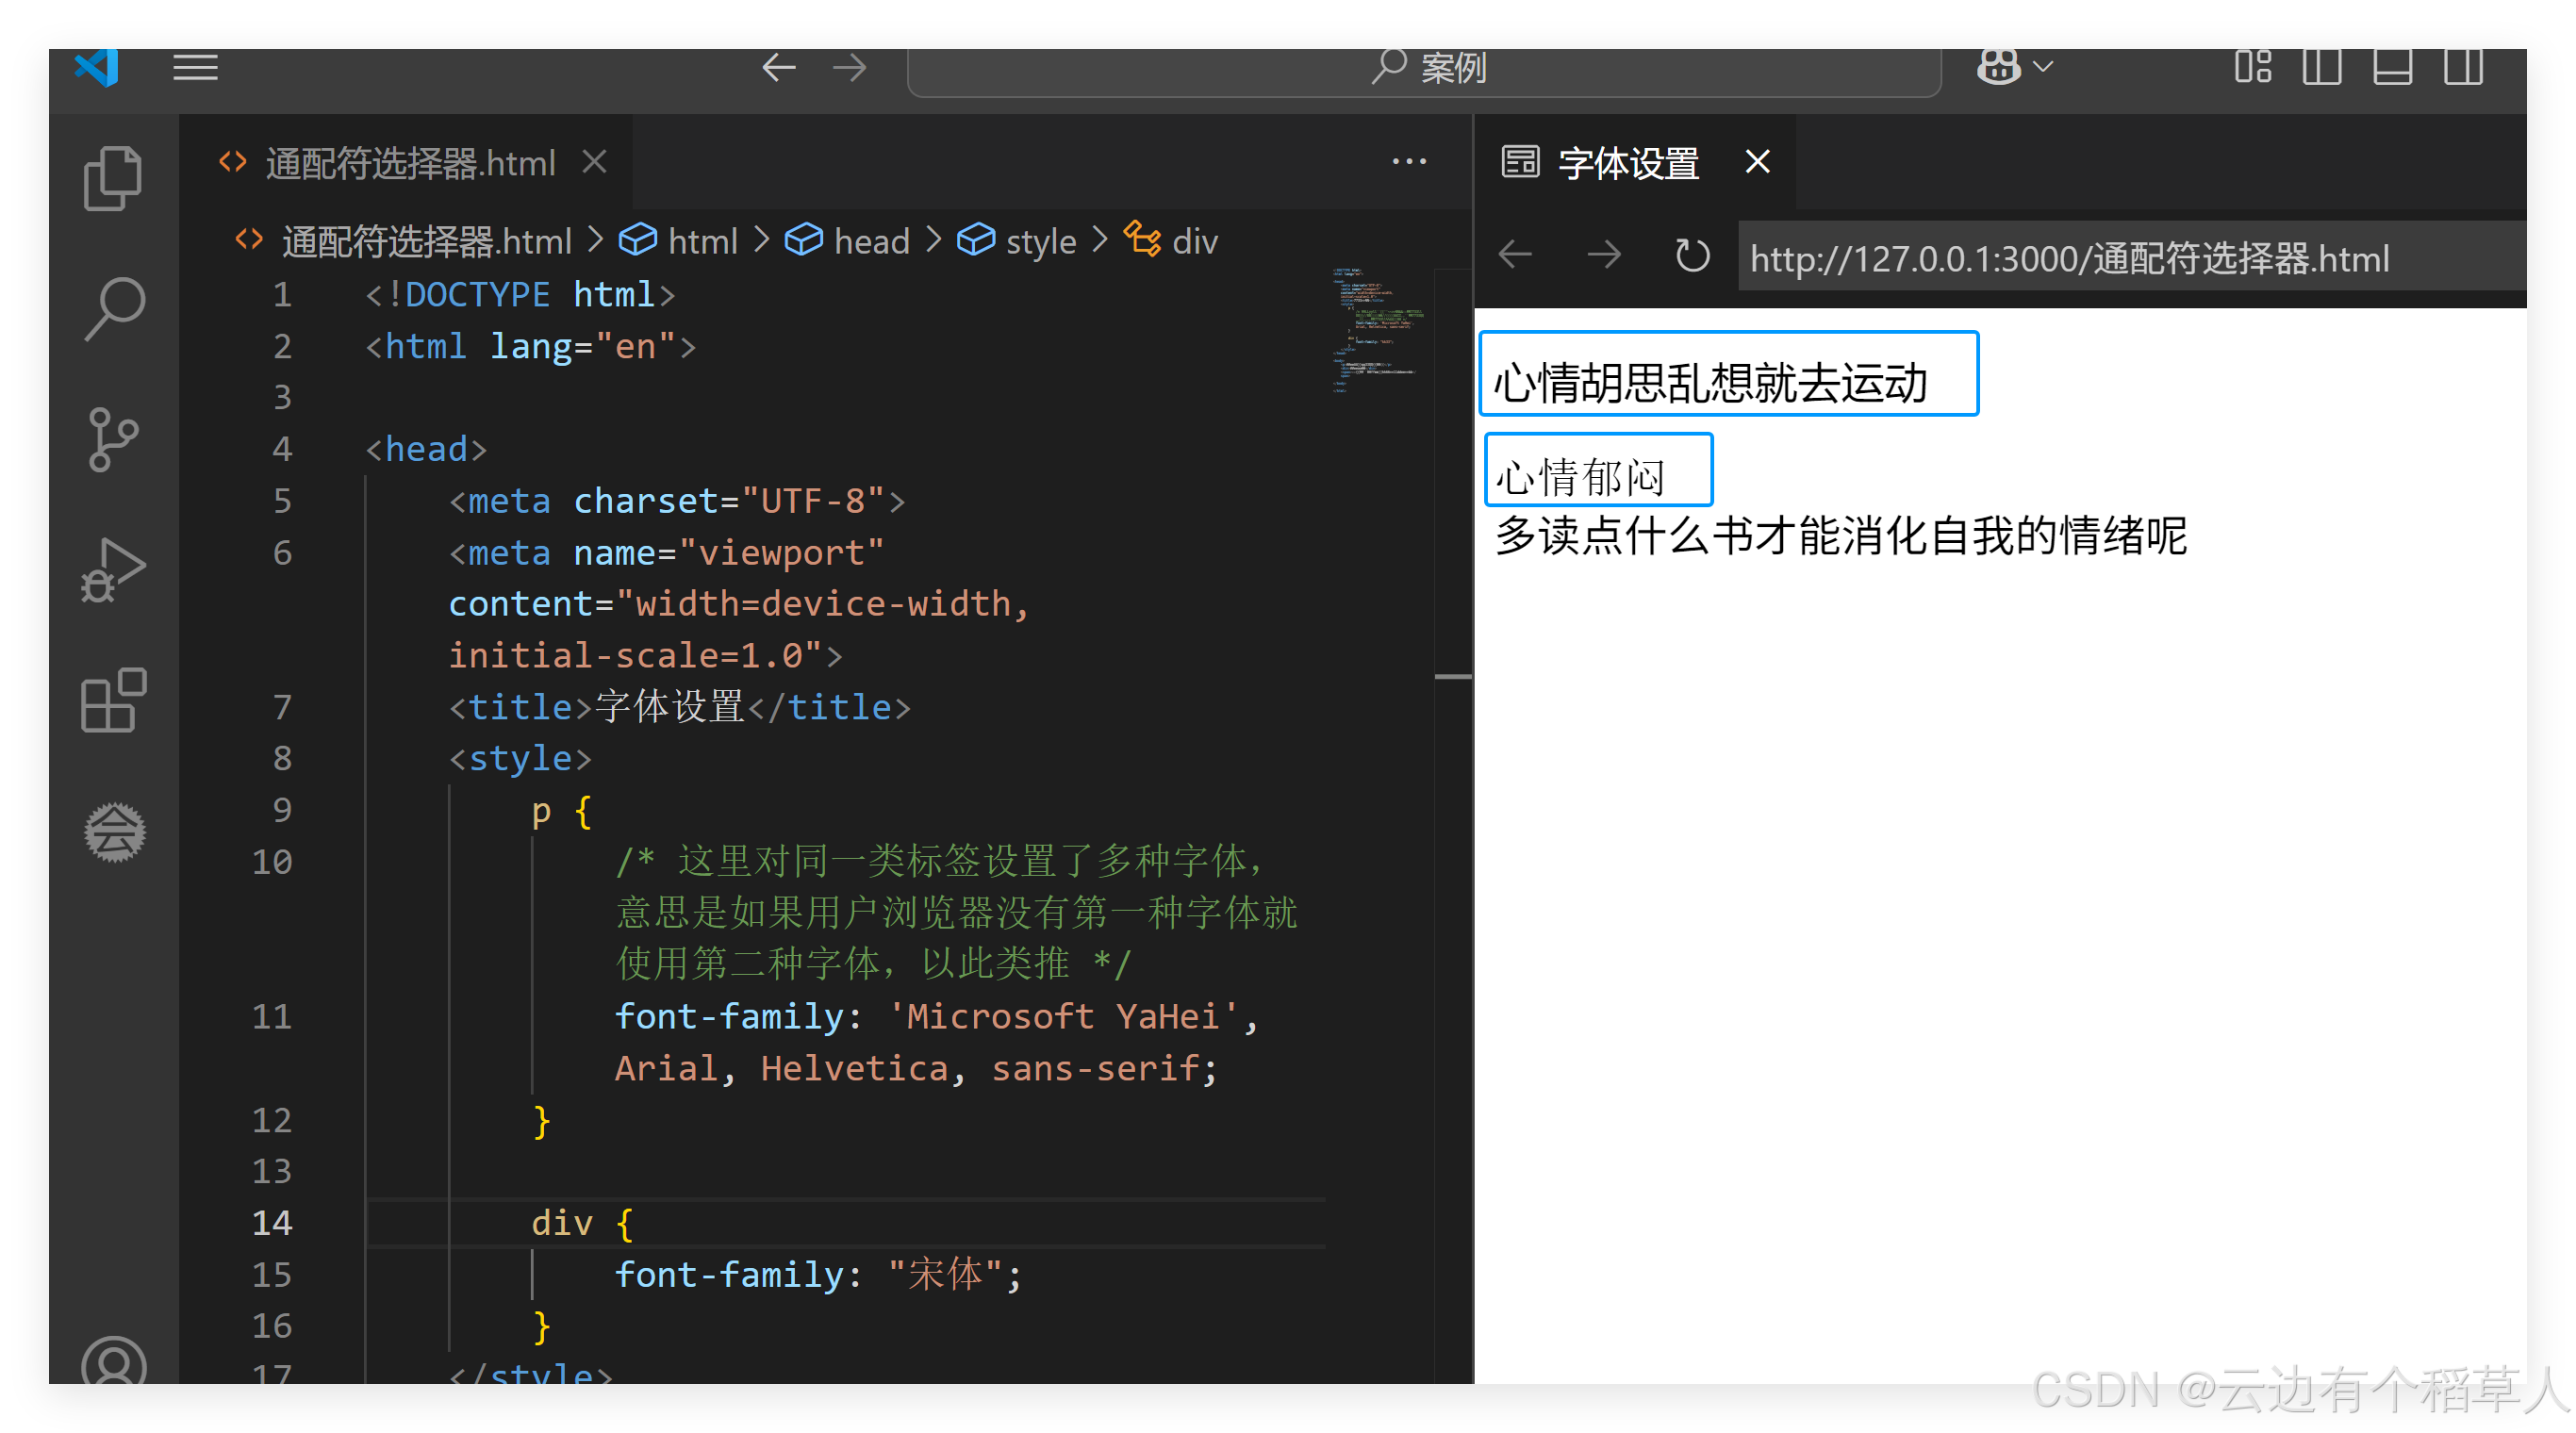Toggle the bottom panel layout button
The image size is (2576, 1433).
coord(2392,68)
